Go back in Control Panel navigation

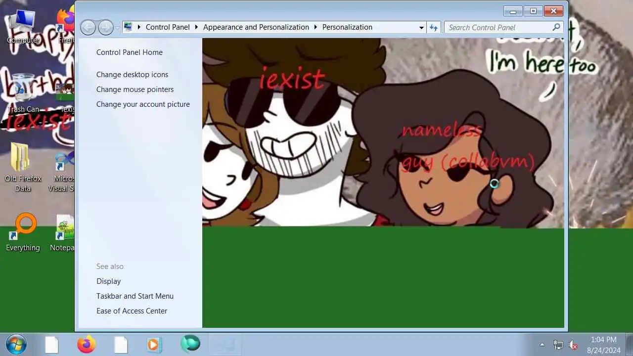pos(88,28)
